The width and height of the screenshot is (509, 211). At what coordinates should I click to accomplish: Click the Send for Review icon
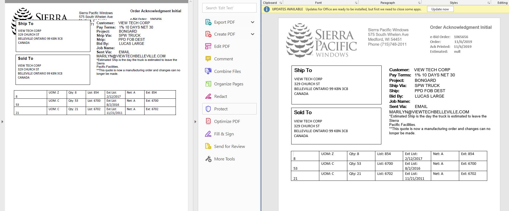click(x=208, y=146)
